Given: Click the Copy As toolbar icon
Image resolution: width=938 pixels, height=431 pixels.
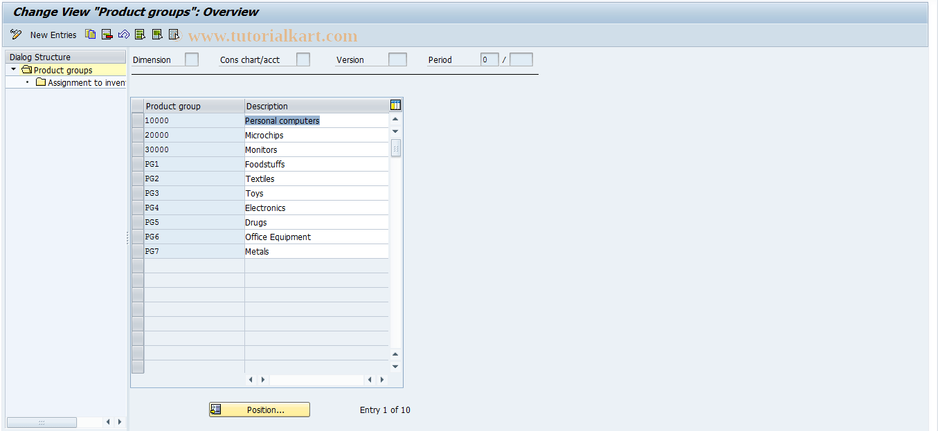Looking at the screenshot, I should (90, 34).
